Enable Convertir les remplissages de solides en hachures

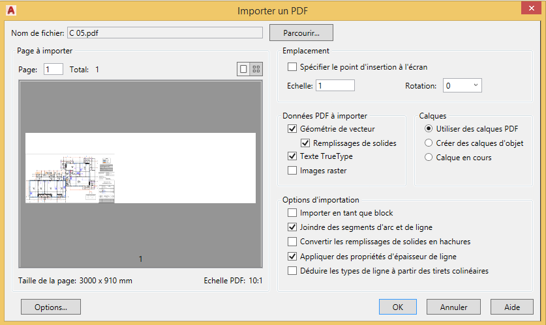pyautogui.click(x=292, y=242)
